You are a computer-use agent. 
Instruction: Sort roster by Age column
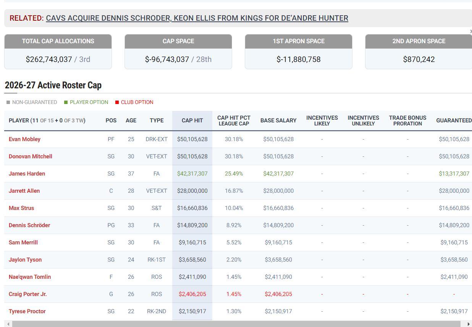point(131,120)
